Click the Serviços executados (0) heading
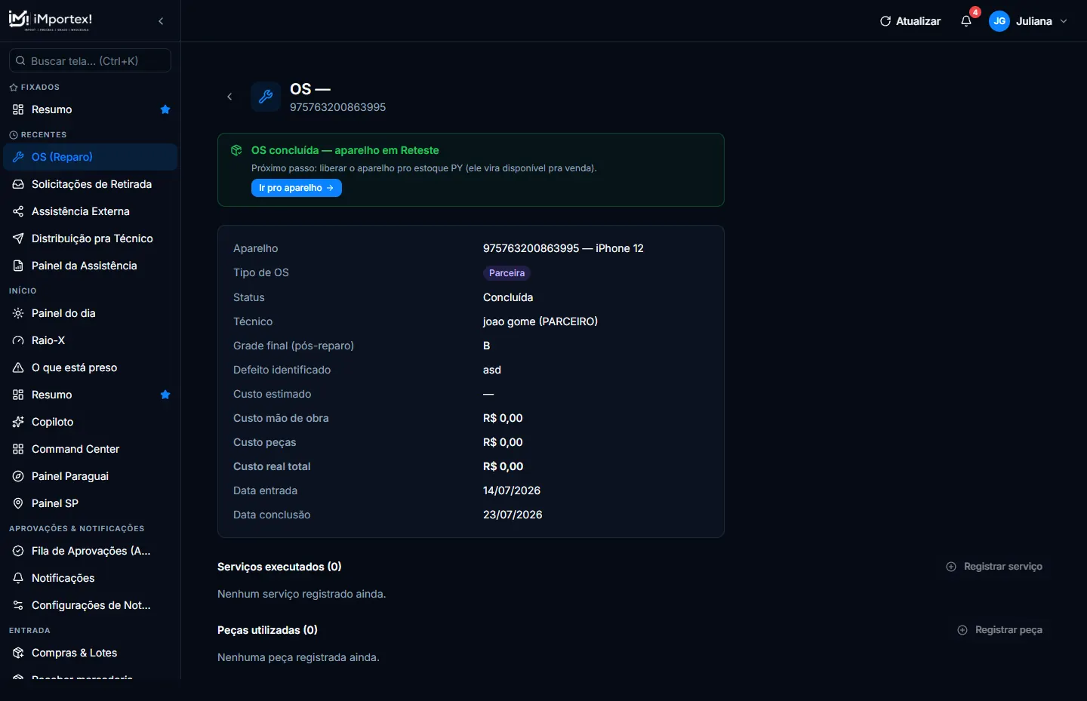 pos(279,567)
